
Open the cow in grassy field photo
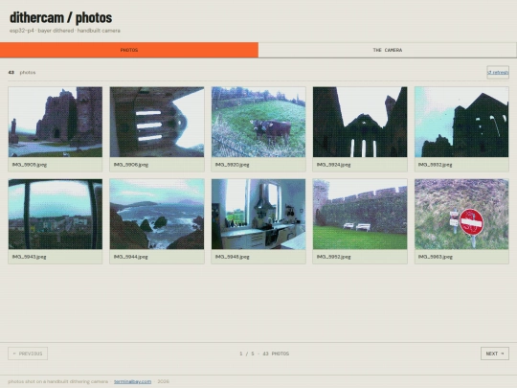(258, 122)
